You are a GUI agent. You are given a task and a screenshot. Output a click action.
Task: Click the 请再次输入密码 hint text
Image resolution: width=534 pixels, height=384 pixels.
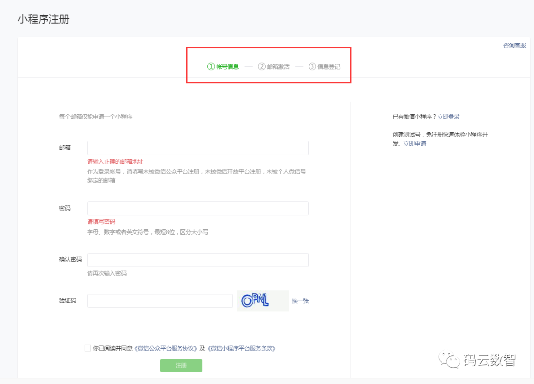click(107, 273)
